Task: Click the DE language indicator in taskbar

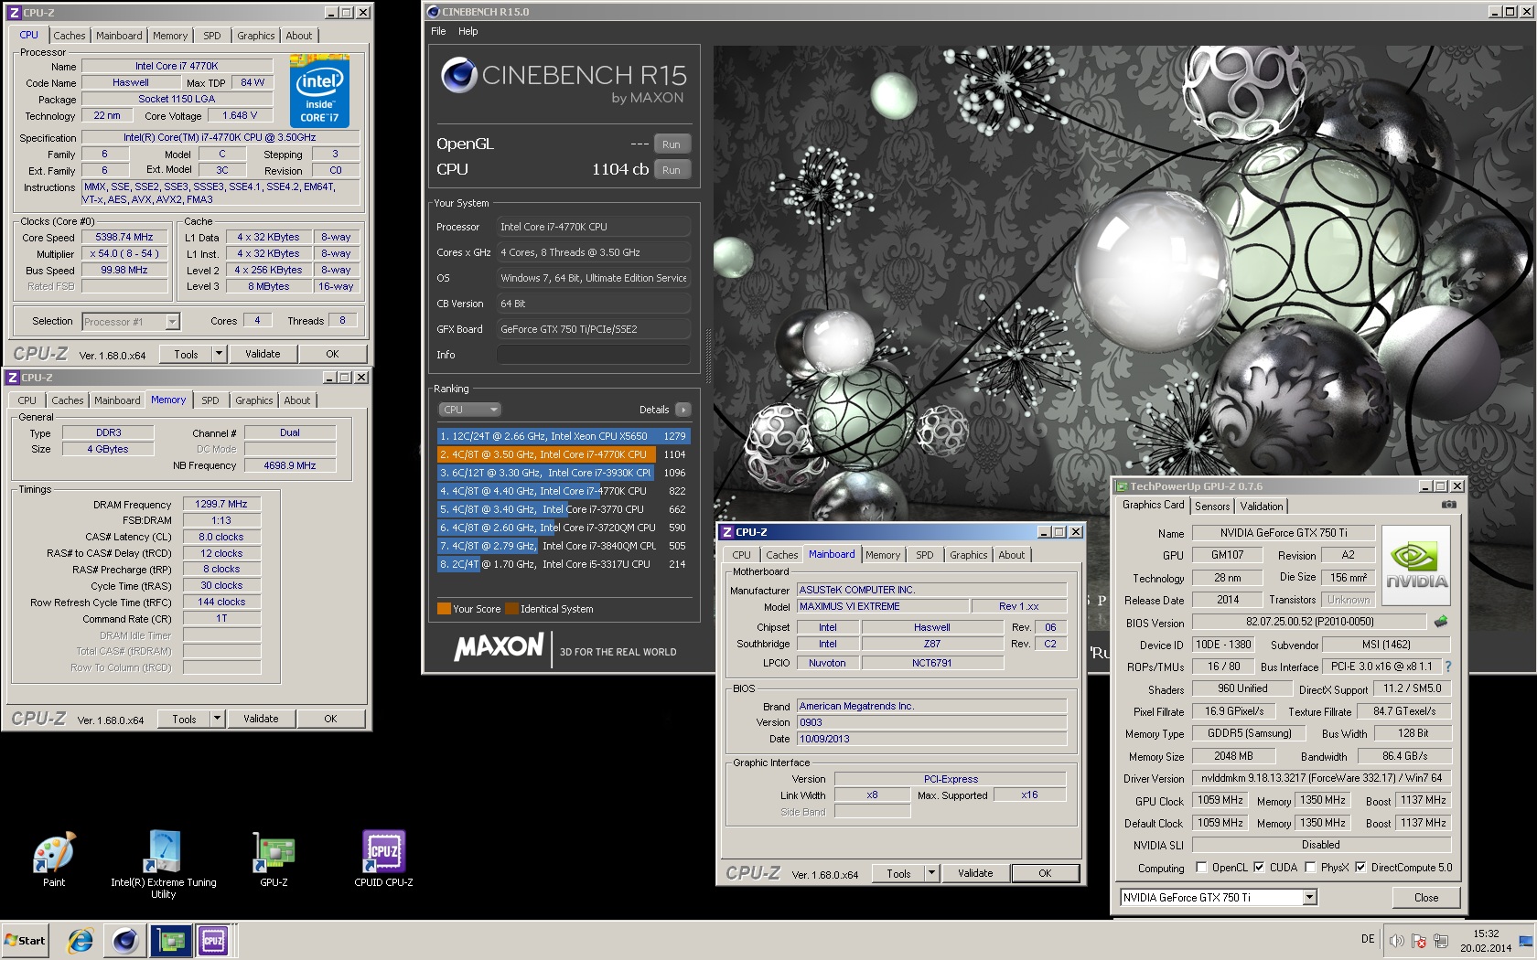Action: tap(1368, 939)
